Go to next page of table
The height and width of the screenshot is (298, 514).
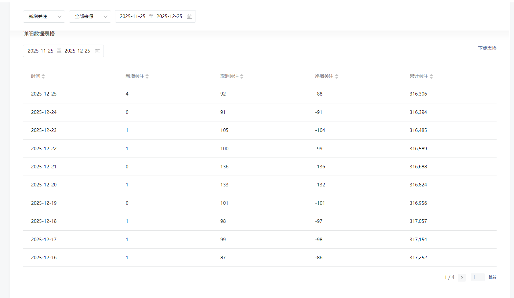462,278
